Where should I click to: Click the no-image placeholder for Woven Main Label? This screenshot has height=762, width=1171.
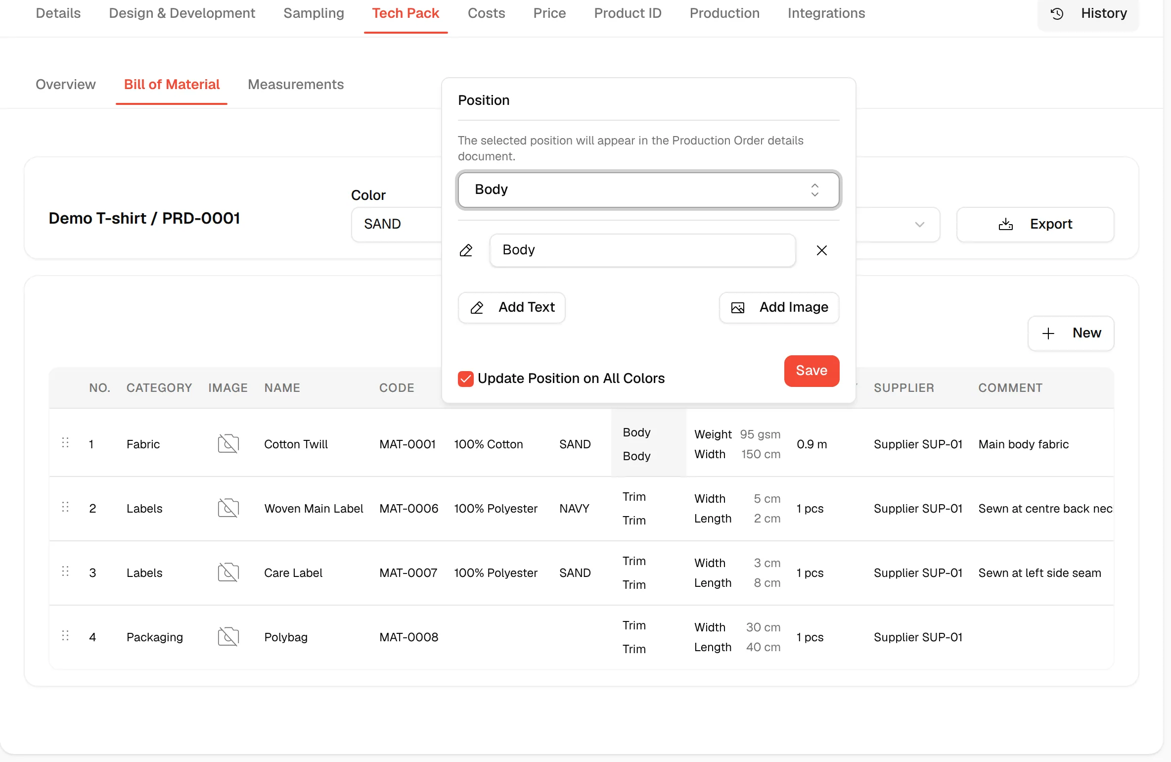(228, 508)
